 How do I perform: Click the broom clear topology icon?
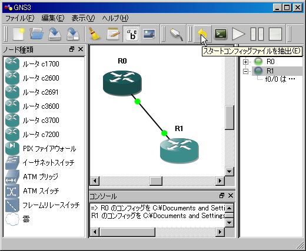(x=94, y=34)
